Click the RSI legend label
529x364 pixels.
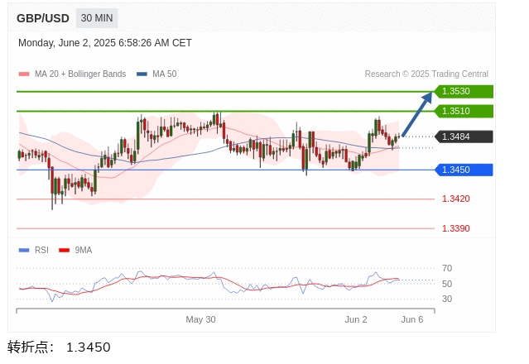click(41, 250)
